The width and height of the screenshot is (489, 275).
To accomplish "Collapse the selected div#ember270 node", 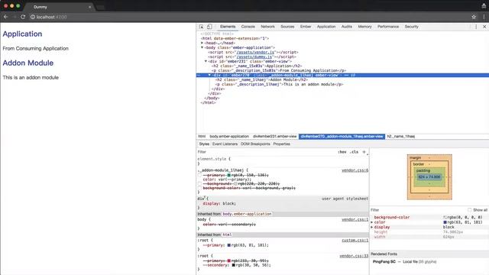I will point(209,75).
